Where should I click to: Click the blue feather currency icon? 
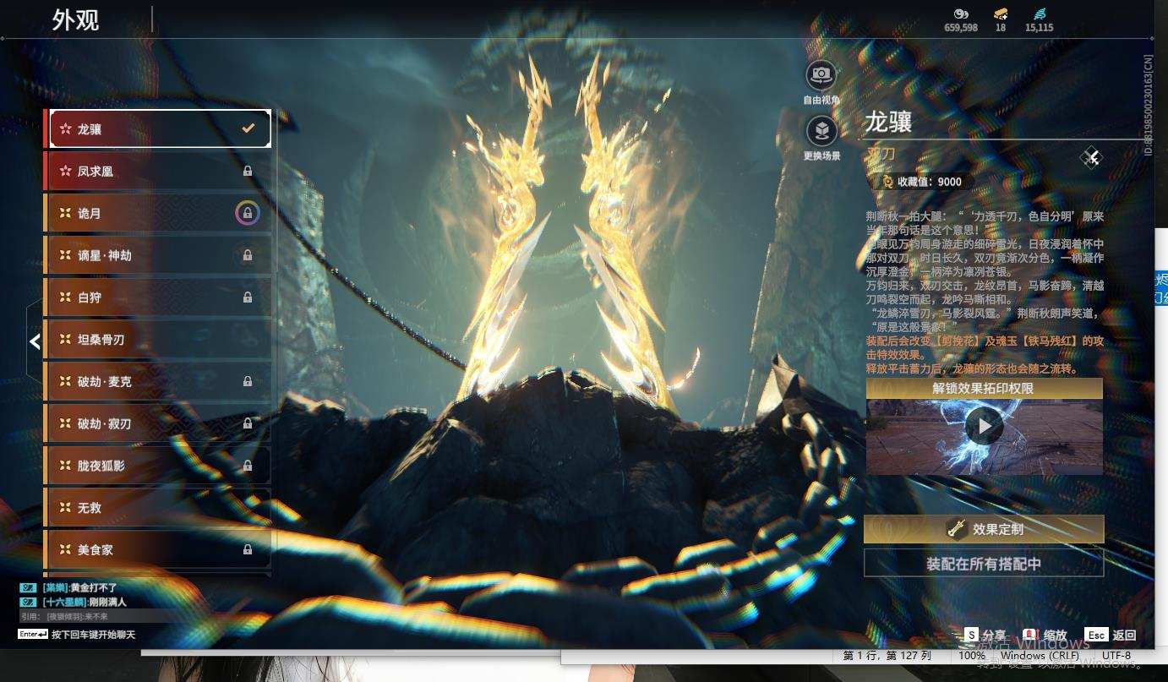pos(1039,14)
